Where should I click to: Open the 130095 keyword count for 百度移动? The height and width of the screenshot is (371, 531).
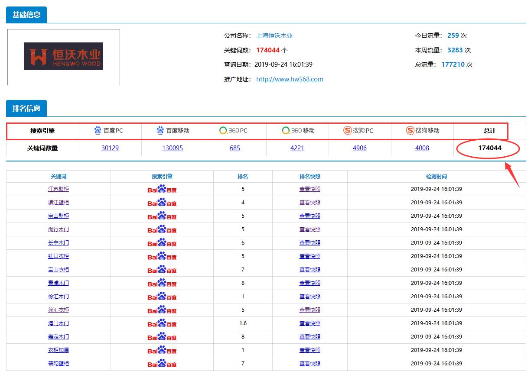tap(173, 148)
